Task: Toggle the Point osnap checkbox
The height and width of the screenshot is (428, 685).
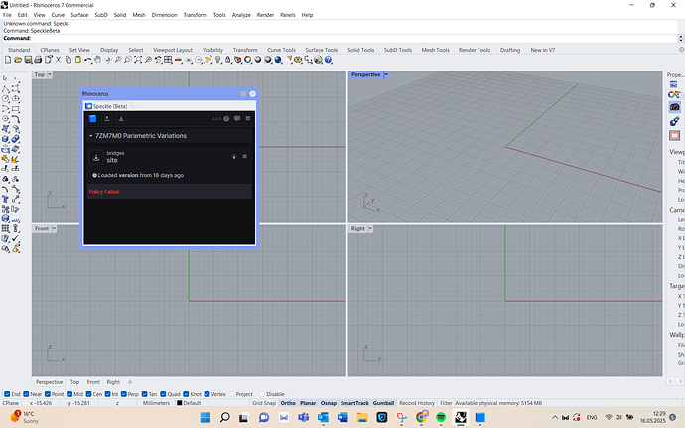Action: coord(48,394)
